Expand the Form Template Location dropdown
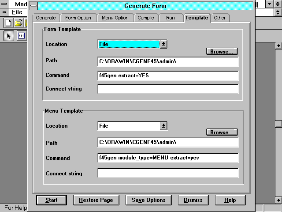The width and height of the screenshot is (282, 212). 163,44
